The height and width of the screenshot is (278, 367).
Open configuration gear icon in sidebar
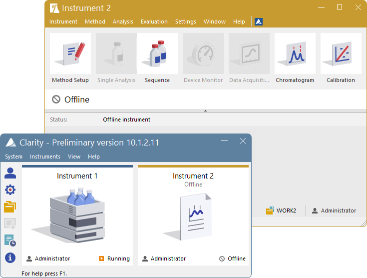(10, 189)
